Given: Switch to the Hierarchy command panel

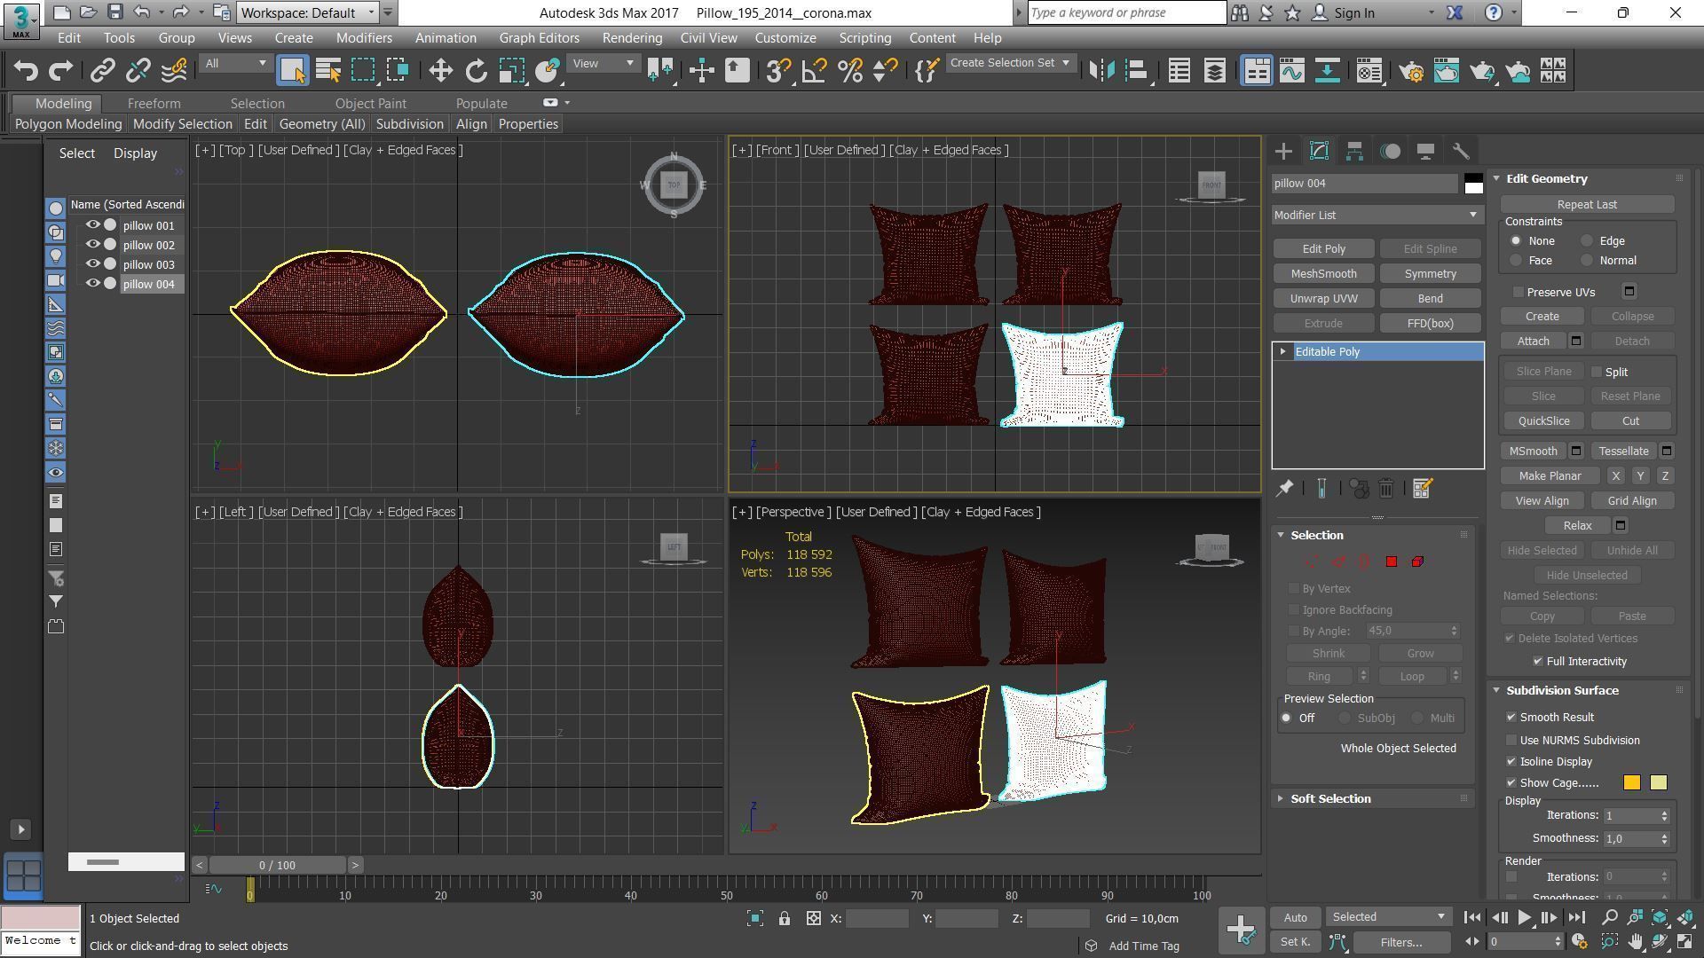Looking at the screenshot, I should [1354, 152].
